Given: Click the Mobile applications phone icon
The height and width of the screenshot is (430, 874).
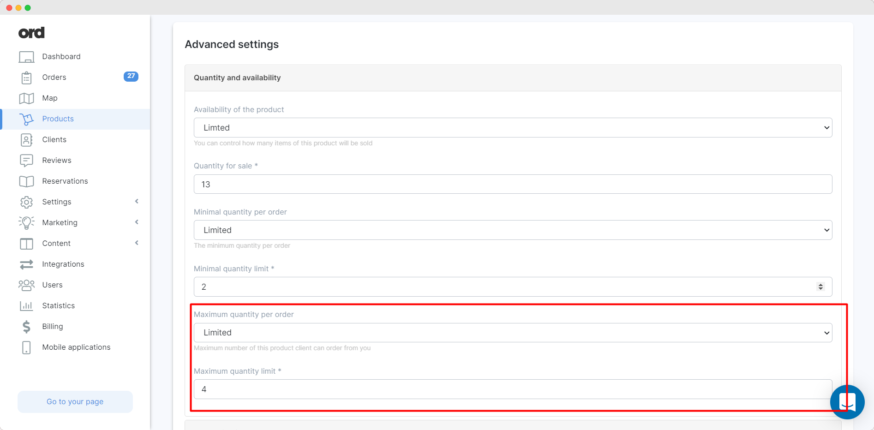Looking at the screenshot, I should pyautogui.click(x=26, y=347).
